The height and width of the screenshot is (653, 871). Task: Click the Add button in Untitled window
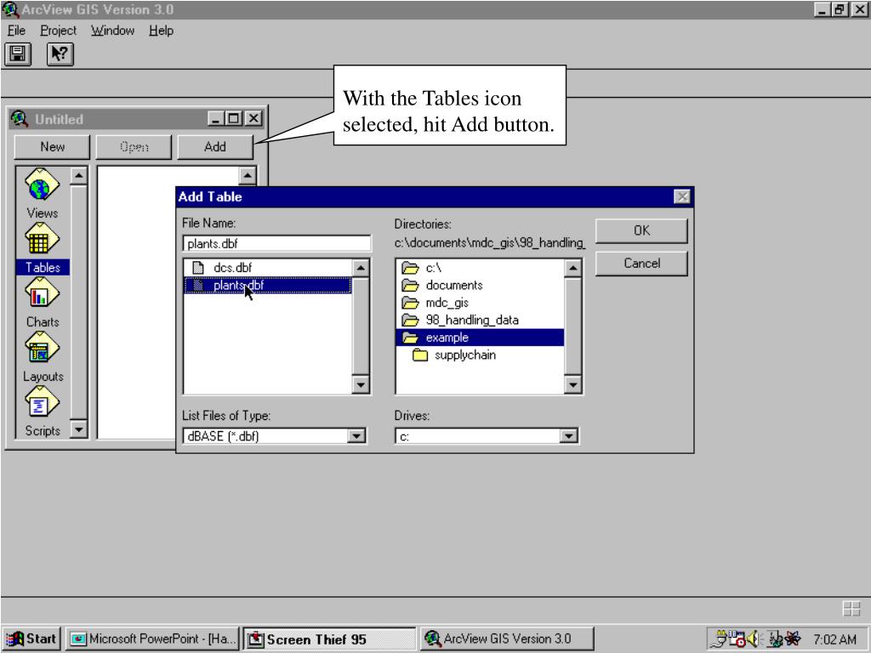pos(215,146)
